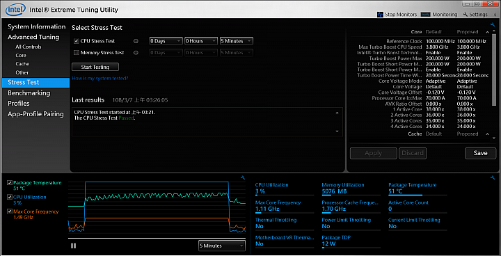
Task: Toggle the CPU Utilization graph checkbox
Action: point(10,197)
